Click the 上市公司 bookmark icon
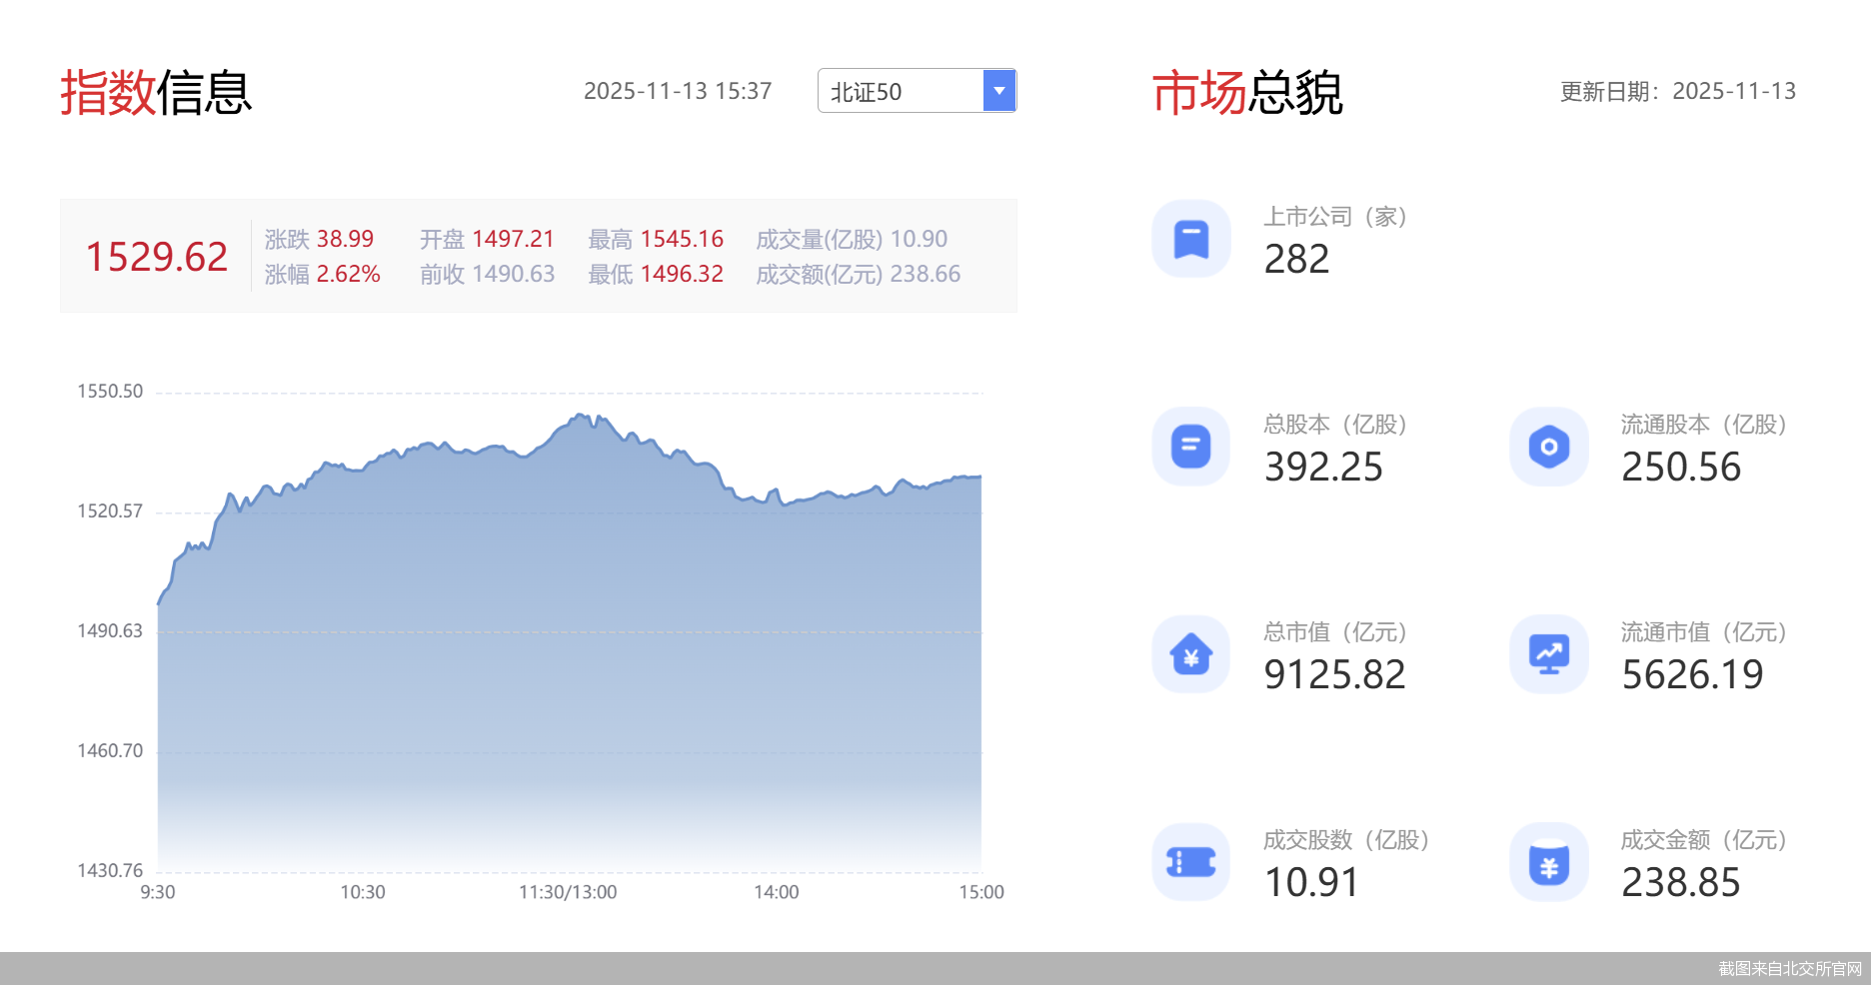Image resolution: width=1871 pixels, height=985 pixels. (x=1190, y=238)
